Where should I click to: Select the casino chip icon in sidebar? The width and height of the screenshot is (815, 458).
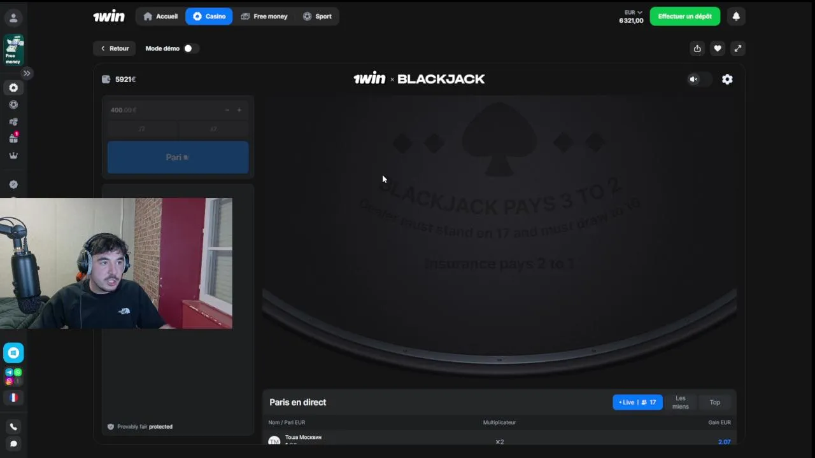[x=13, y=88]
